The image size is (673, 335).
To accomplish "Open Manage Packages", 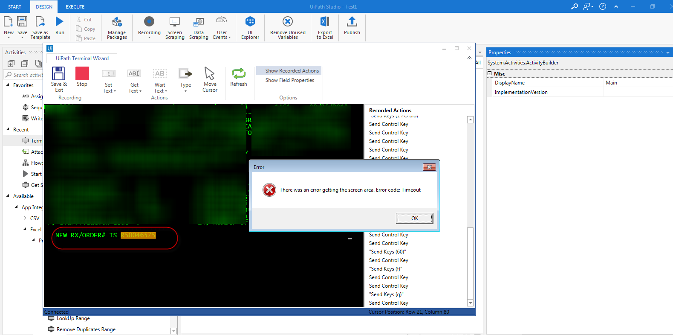I will (117, 28).
